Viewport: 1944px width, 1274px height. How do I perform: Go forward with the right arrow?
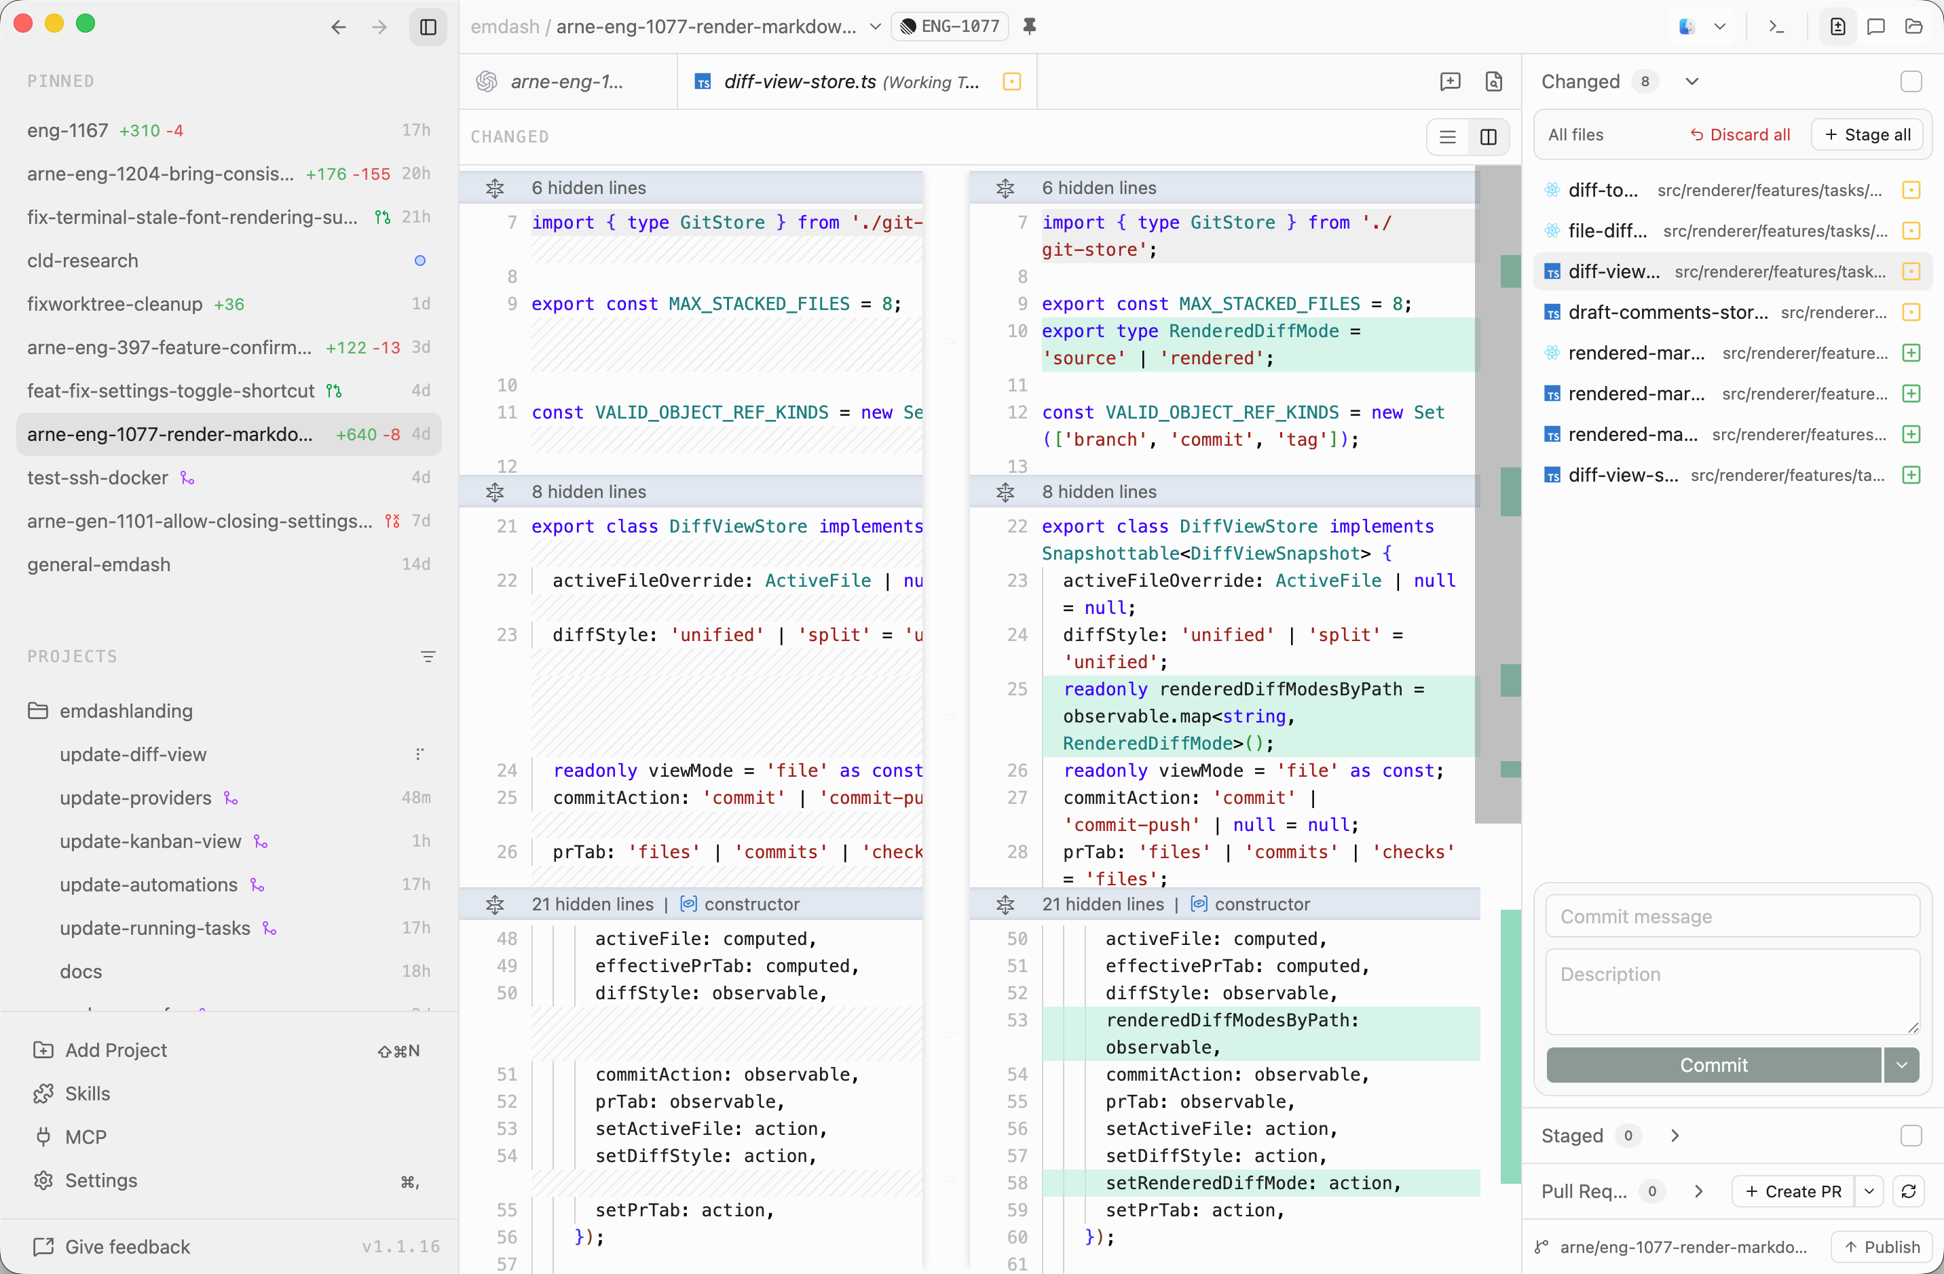379,27
